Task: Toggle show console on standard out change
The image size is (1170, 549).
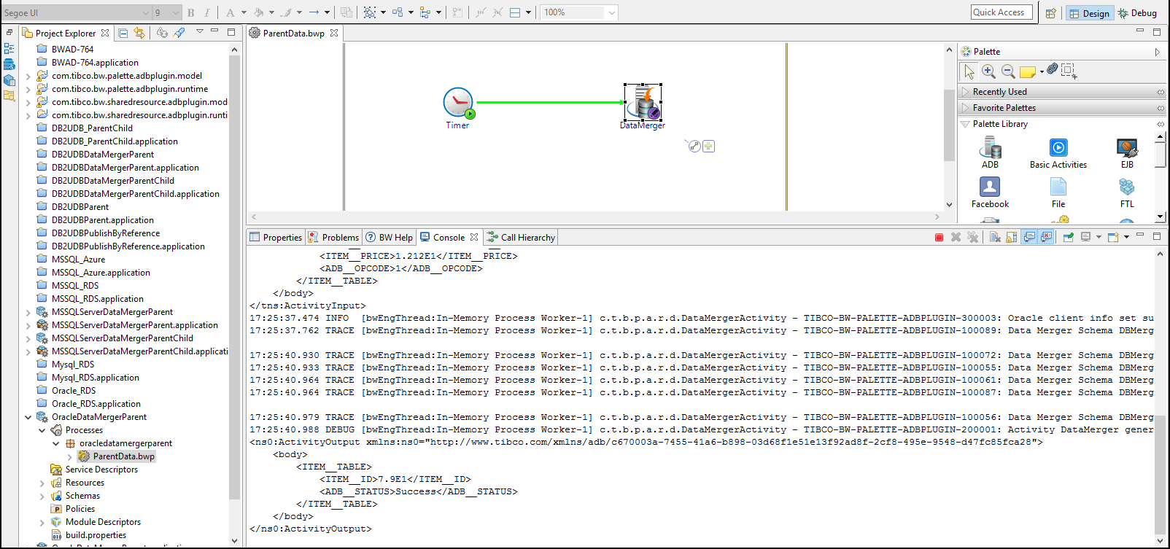Action: 1029,237
